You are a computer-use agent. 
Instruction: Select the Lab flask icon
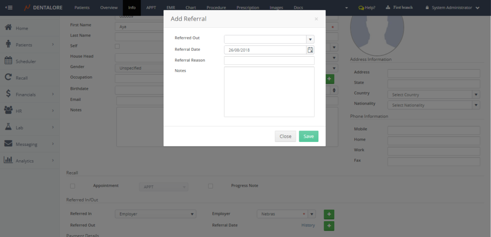tap(8, 127)
